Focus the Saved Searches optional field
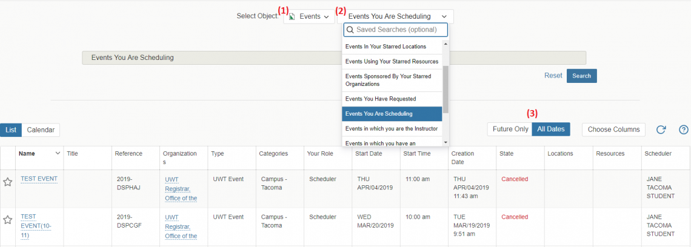The width and height of the screenshot is (691, 247). [x=395, y=30]
